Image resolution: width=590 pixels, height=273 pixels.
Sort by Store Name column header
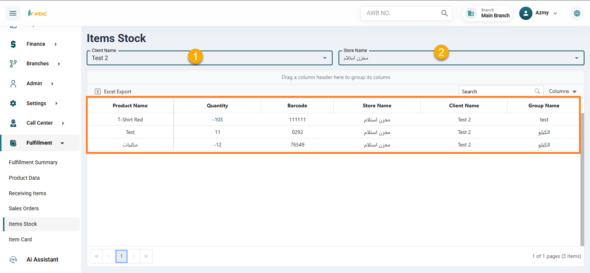click(x=377, y=106)
